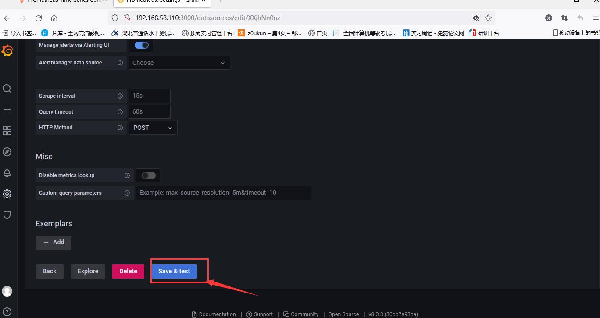Open 移动设备上的书签 folder
600x318 pixels.
tap(576, 33)
